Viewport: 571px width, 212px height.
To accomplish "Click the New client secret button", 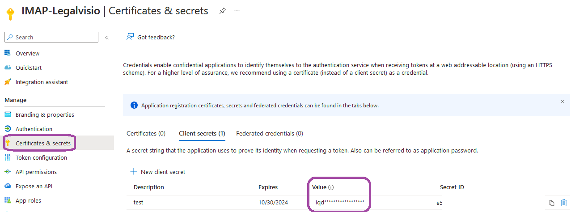I will [x=163, y=172].
